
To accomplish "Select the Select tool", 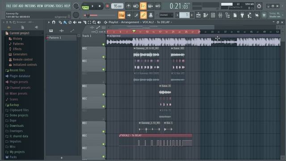I will click(x=89, y=22).
